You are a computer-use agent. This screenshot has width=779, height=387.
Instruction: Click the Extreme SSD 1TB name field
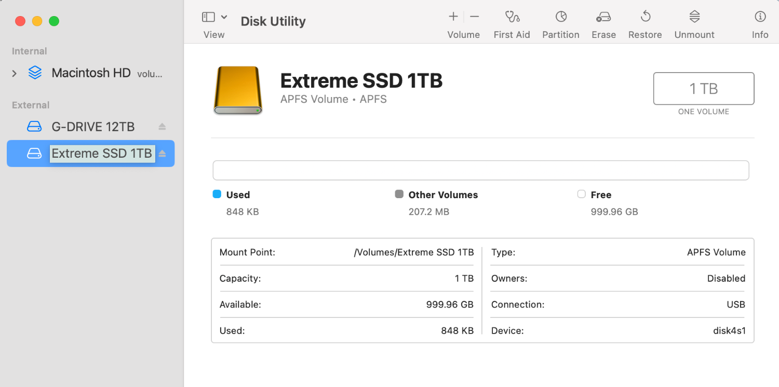click(102, 154)
